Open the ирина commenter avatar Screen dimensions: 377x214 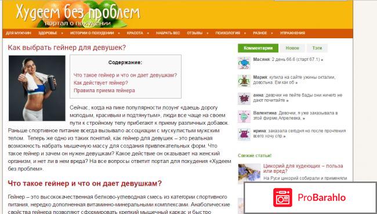[x=244, y=134]
